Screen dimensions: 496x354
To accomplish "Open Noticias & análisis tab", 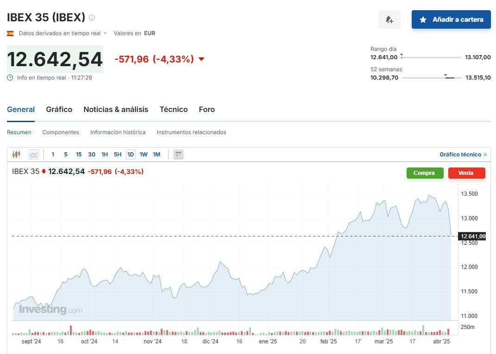I will [x=116, y=109].
